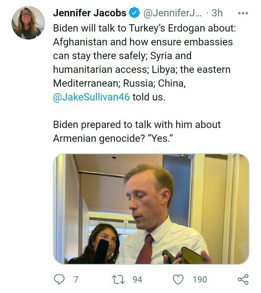261x293 pixels.
Task: Open the three-dot more options menu
Action: pyautogui.click(x=243, y=13)
